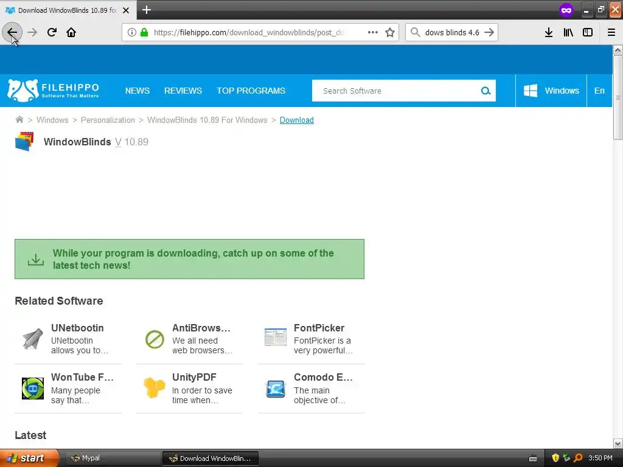Open the NEWS menu item
623x467 pixels.
tap(137, 91)
